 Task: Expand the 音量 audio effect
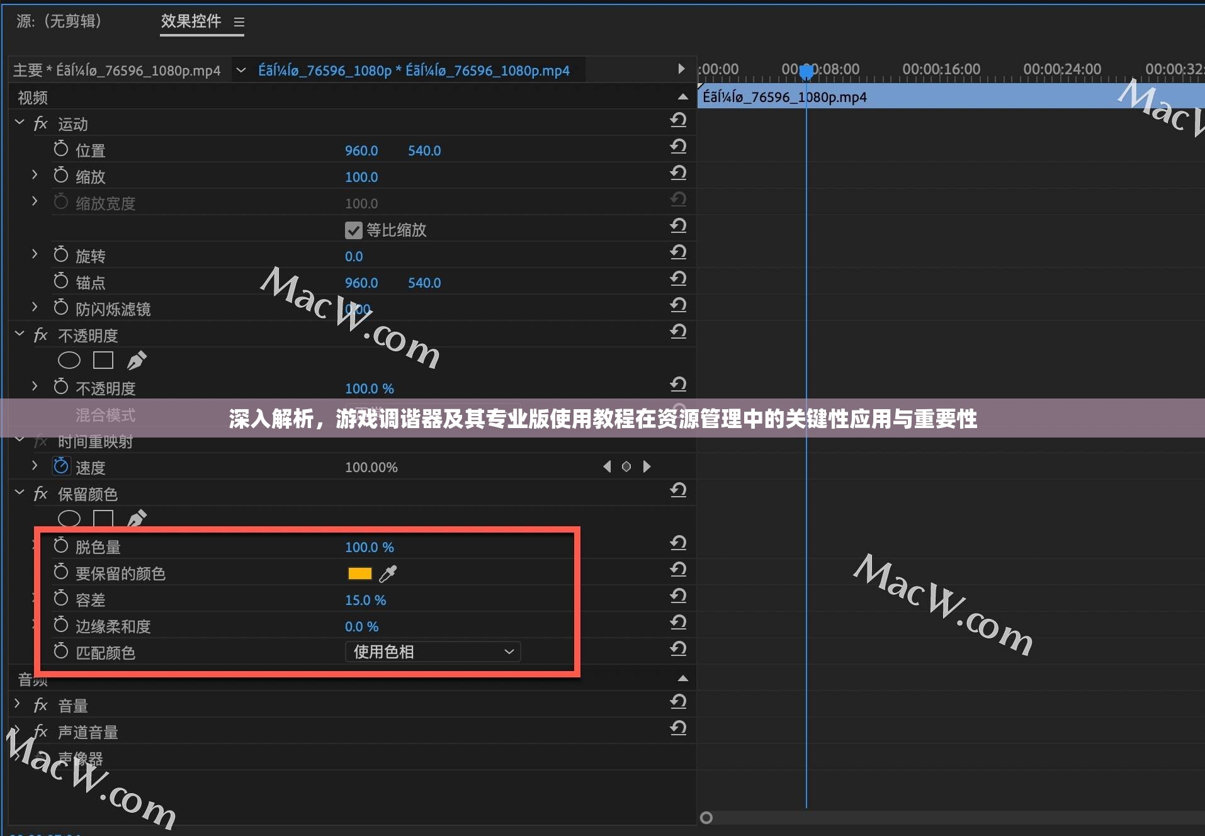click(18, 704)
